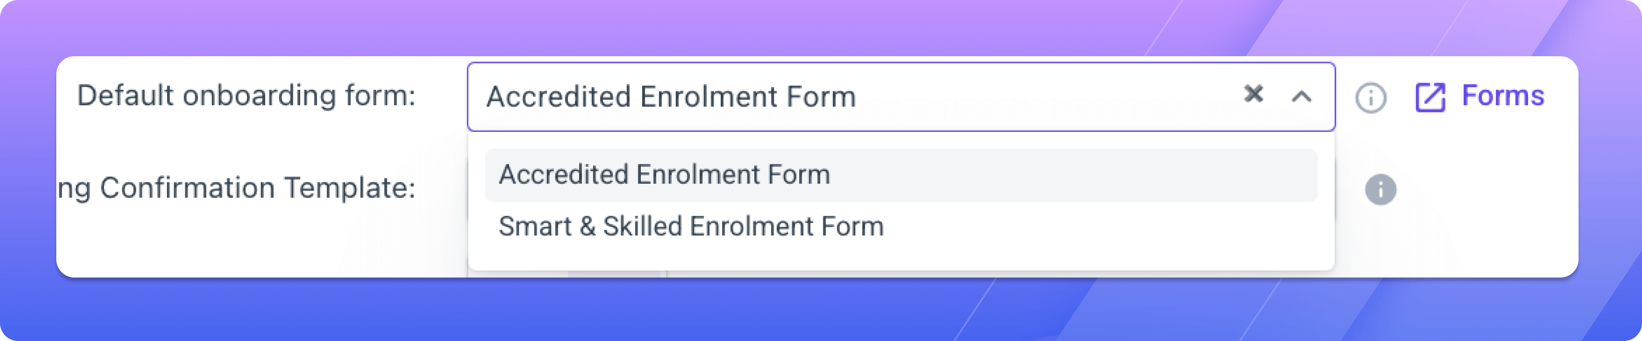1642x341 pixels.
Task: Click the filled grey info icon
Action: pos(1381,189)
